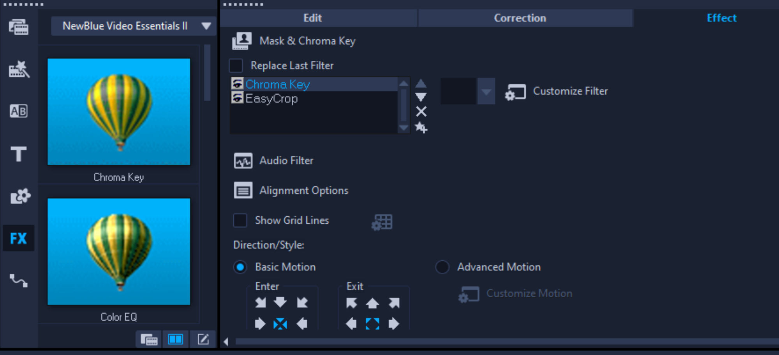Open Audio Filter option

click(286, 161)
